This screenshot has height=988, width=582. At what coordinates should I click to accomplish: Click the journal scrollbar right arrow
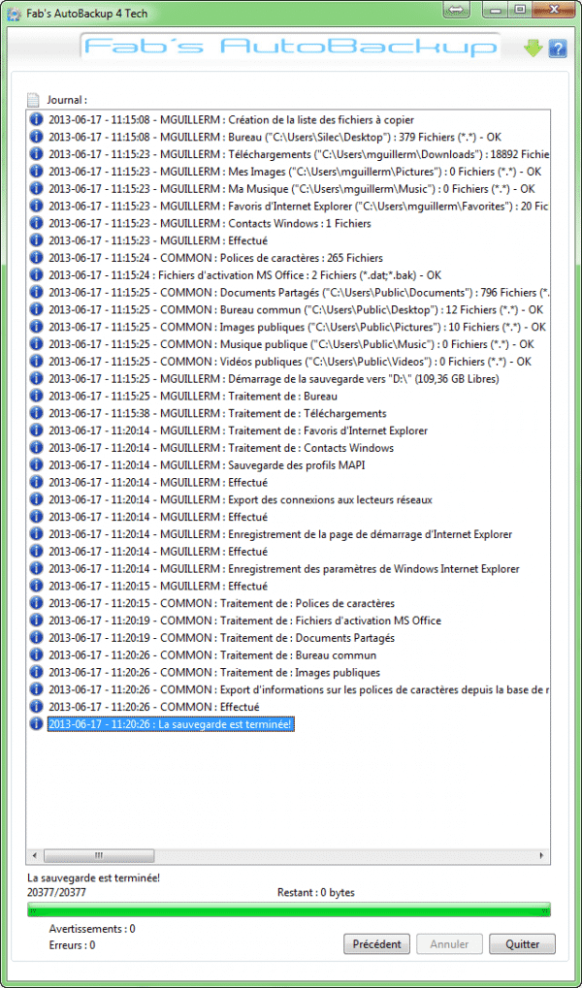[x=541, y=856]
